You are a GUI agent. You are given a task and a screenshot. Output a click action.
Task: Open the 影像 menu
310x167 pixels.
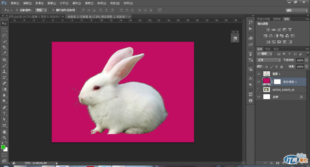tap(39, 3)
